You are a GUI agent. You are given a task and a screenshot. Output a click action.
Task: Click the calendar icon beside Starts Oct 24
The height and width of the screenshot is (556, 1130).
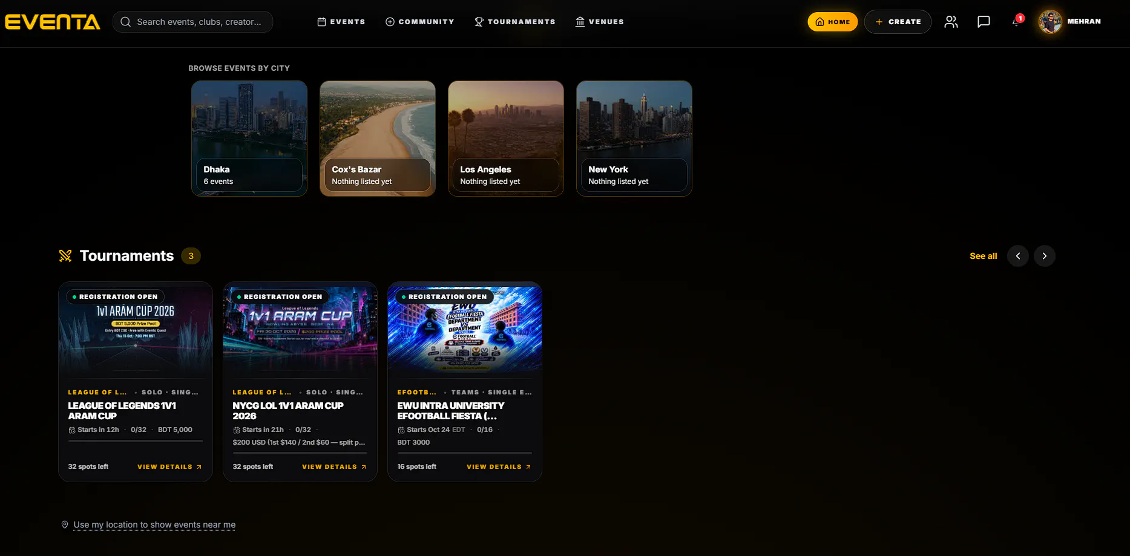(401, 430)
